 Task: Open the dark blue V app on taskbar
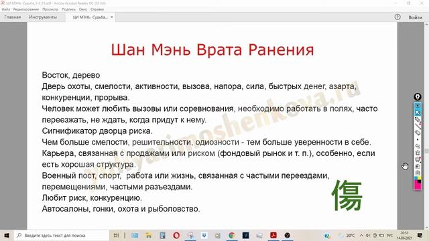coord(246,235)
